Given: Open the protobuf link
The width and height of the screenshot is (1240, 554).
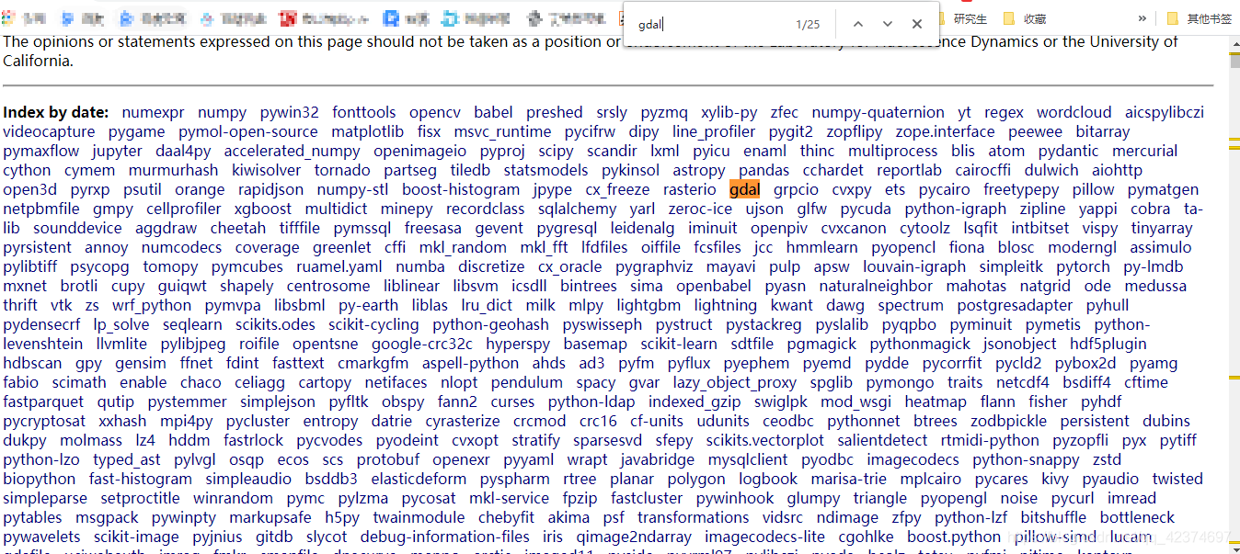Looking at the screenshot, I should click(388, 459).
